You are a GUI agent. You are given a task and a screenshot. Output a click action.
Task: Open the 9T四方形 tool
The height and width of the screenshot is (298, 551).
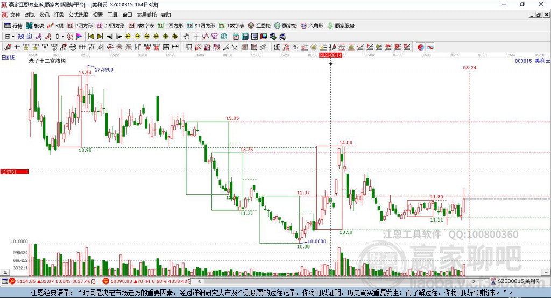[201, 26]
